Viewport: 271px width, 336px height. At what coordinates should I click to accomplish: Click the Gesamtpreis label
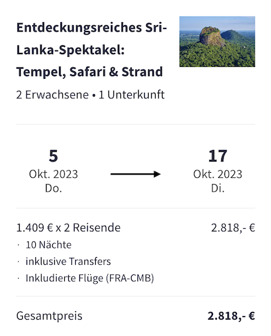tap(49, 316)
